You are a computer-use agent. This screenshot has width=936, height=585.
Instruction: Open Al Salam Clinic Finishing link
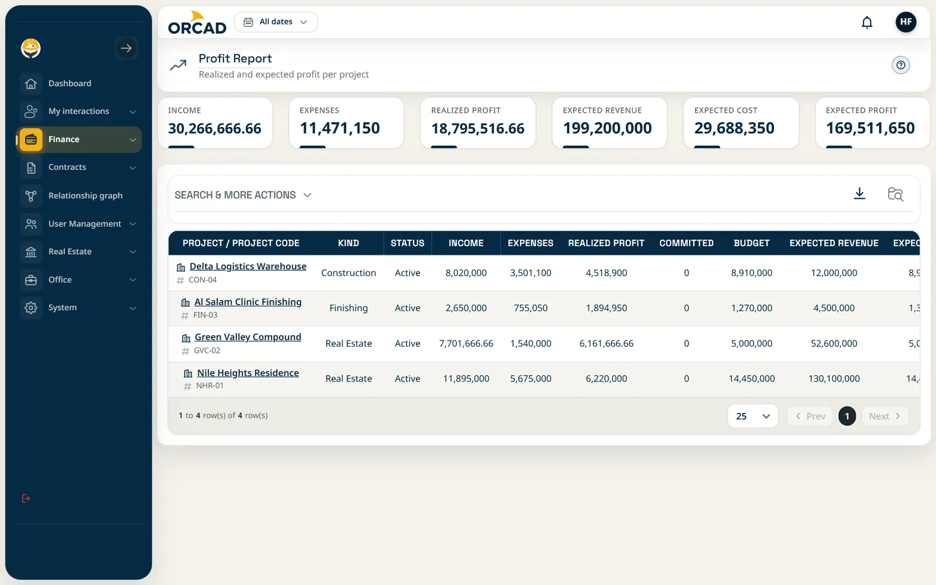[x=248, y=302]
